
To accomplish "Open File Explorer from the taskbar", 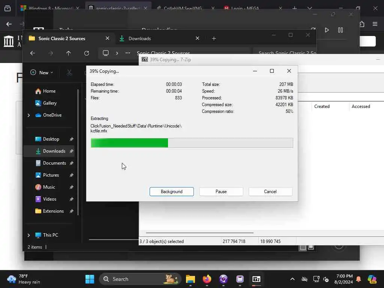I will click(x=190, y=279).
